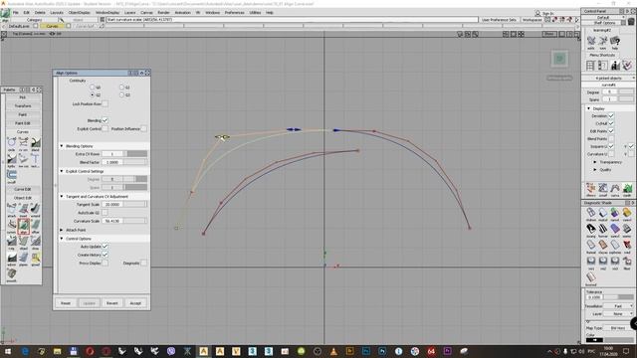The width and height of the screenshot is (637, 358).
Task: Select G3 continuity radio button
Action: point(121,95)
